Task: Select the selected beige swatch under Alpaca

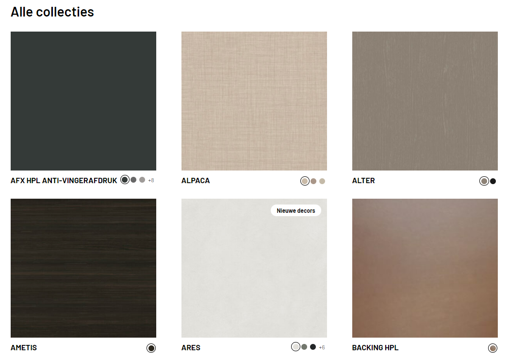Action: [305, 181]
